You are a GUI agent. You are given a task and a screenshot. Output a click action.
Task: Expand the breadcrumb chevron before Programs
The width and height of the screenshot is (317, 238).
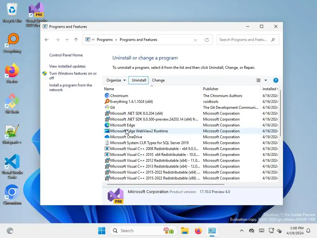tap(93, 40)
